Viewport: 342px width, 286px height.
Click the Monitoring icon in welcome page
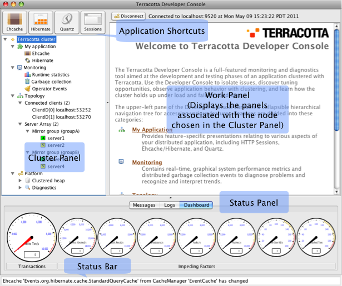tap(121, 161)
